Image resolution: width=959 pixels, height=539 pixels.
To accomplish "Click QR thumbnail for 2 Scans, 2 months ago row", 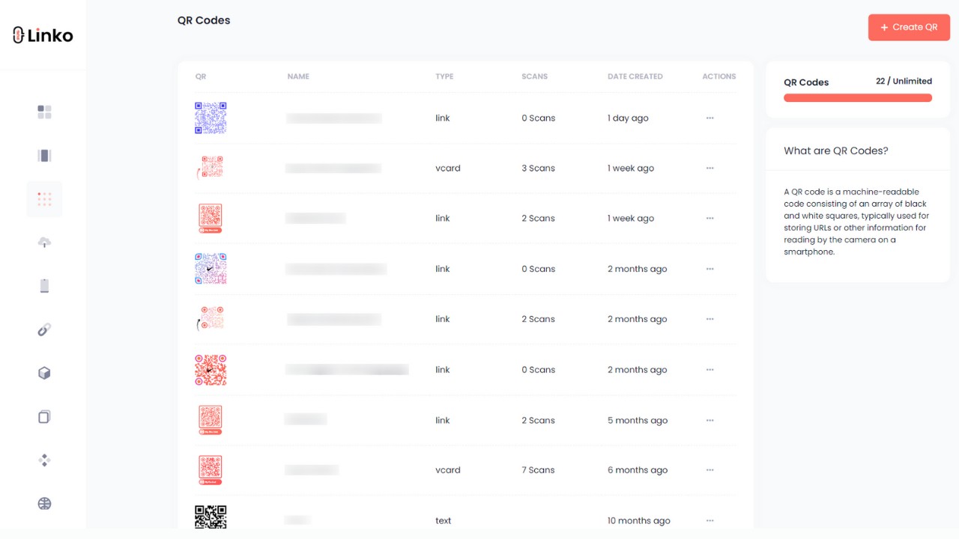I will [211, 319].
